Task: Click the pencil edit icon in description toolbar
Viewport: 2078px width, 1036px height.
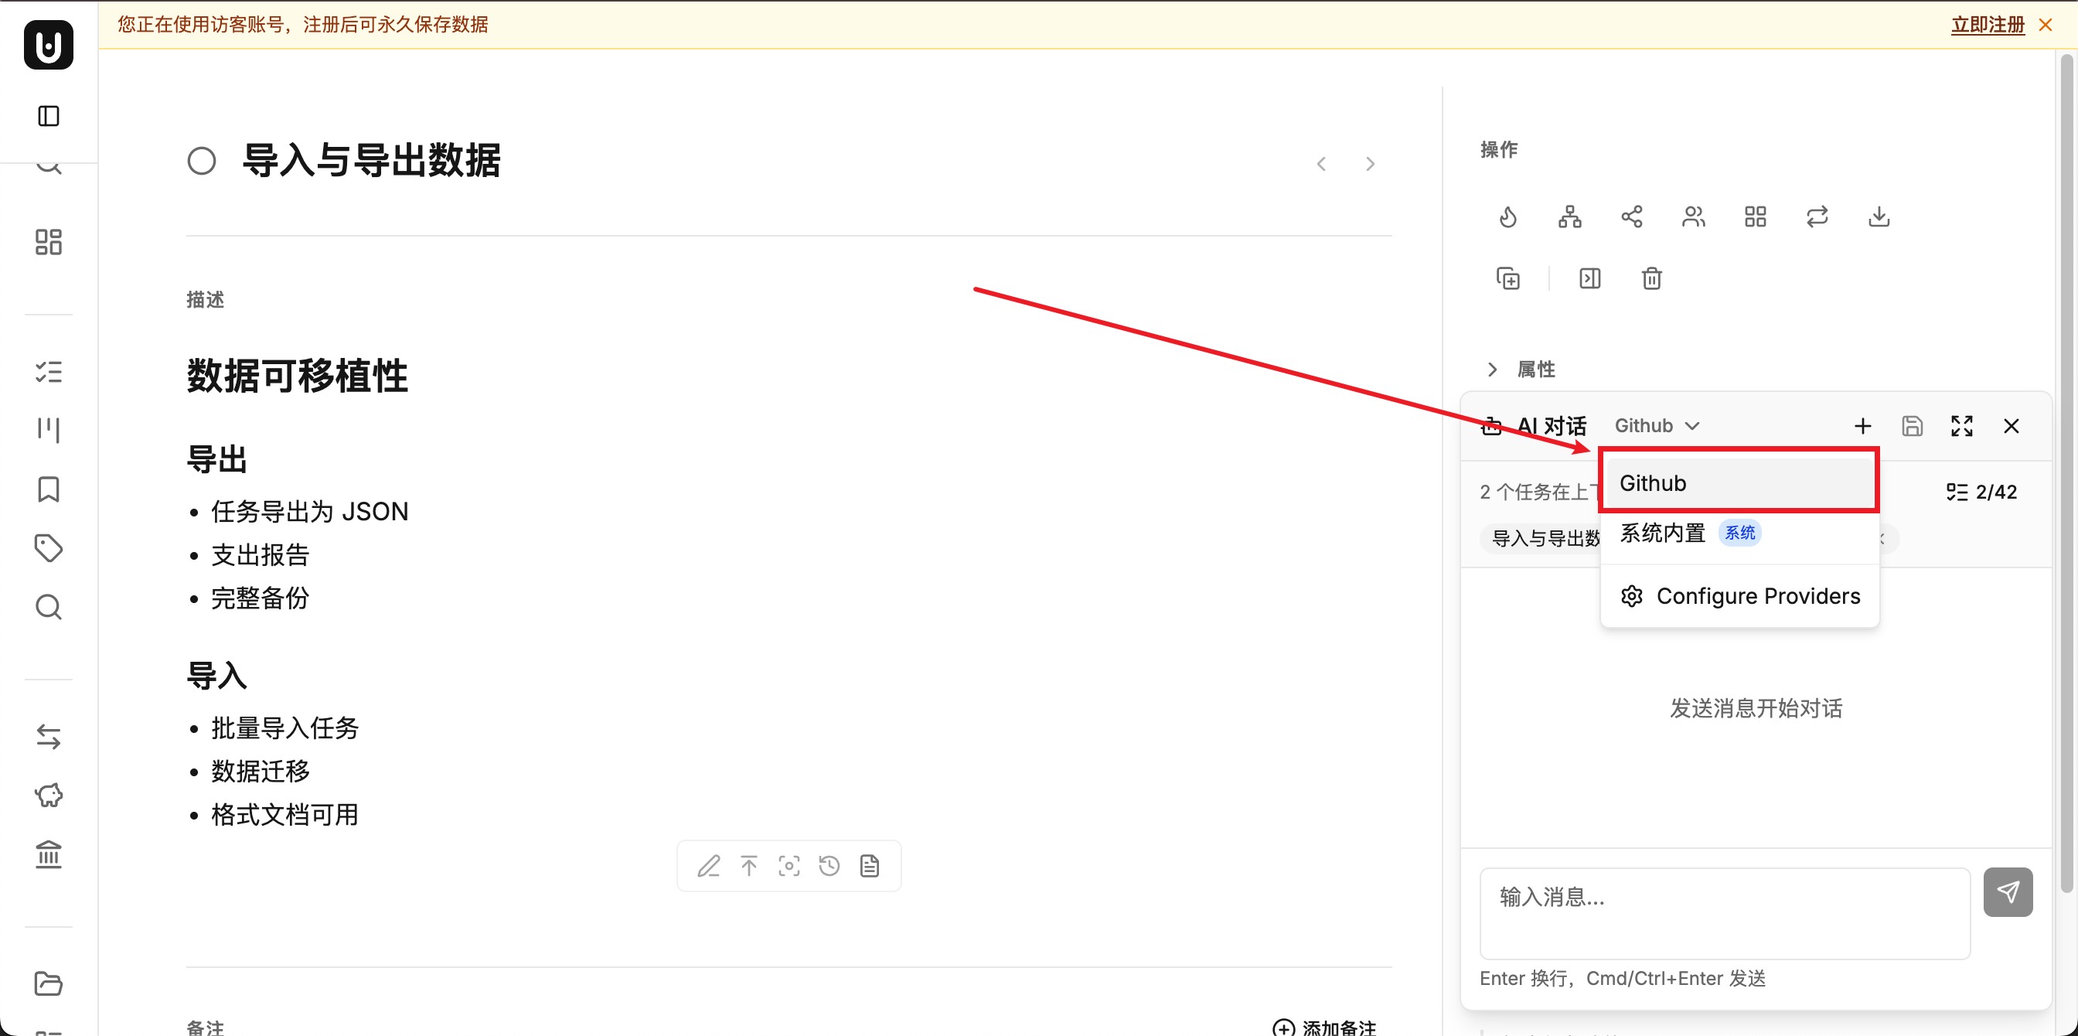Action: click(709, 867)
